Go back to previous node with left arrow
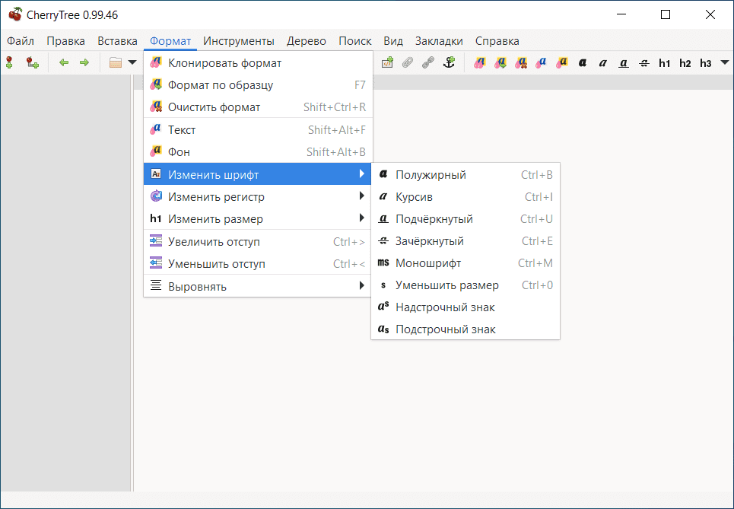Screen dimensions: 734x509 click(x=64, y=62)
